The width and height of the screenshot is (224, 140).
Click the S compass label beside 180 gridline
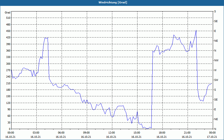pyautogui.click(x=215, y=90)
